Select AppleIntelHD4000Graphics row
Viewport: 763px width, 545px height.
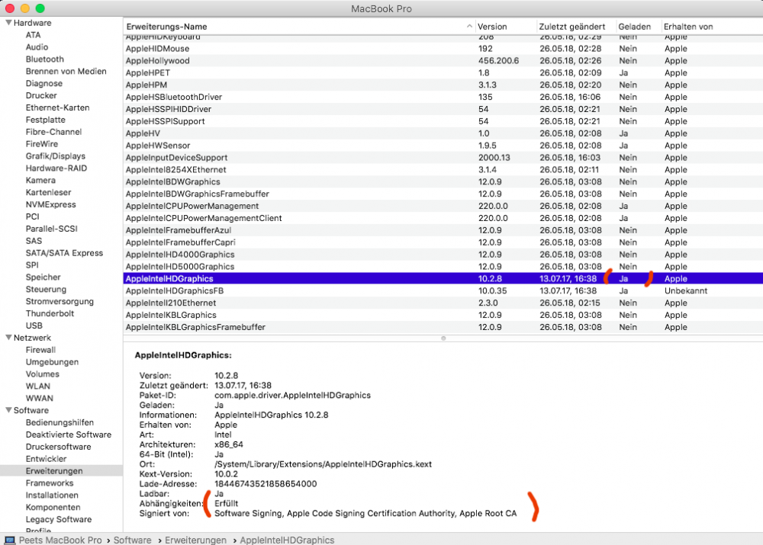[x=443, y=255]
